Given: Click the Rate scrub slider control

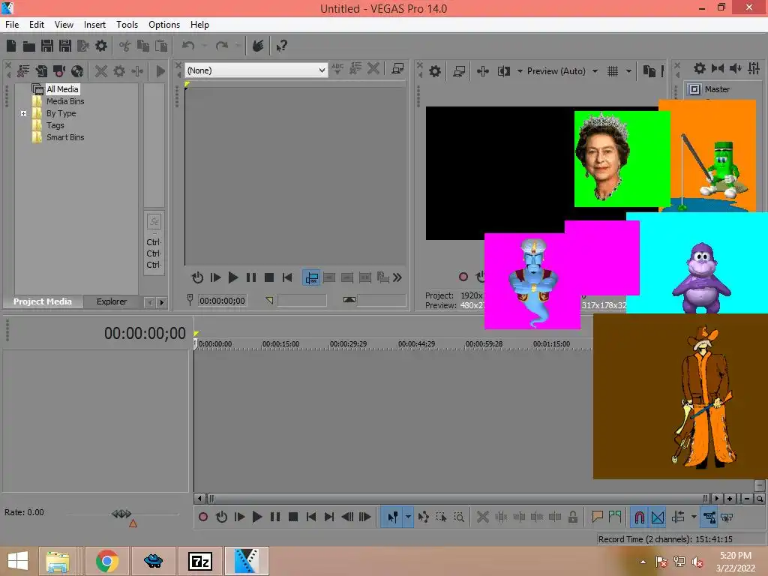Looking at the screenshot, I should pyautogui.click(x=121, y=514).
